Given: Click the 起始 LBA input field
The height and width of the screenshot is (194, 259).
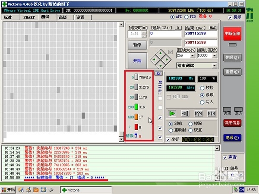Looking at the screenshot, I should tap(165, 34).
